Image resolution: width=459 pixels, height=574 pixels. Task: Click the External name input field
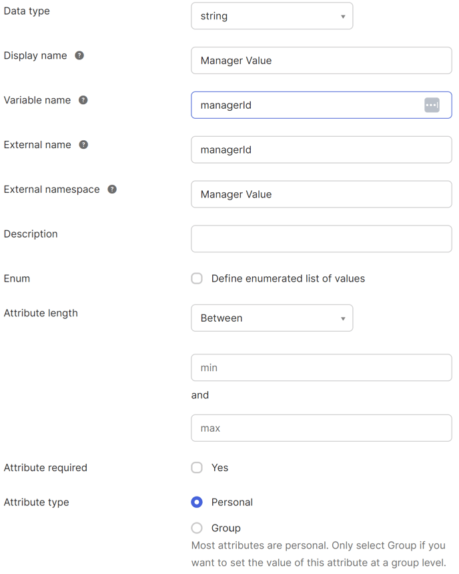coord(322,150)
